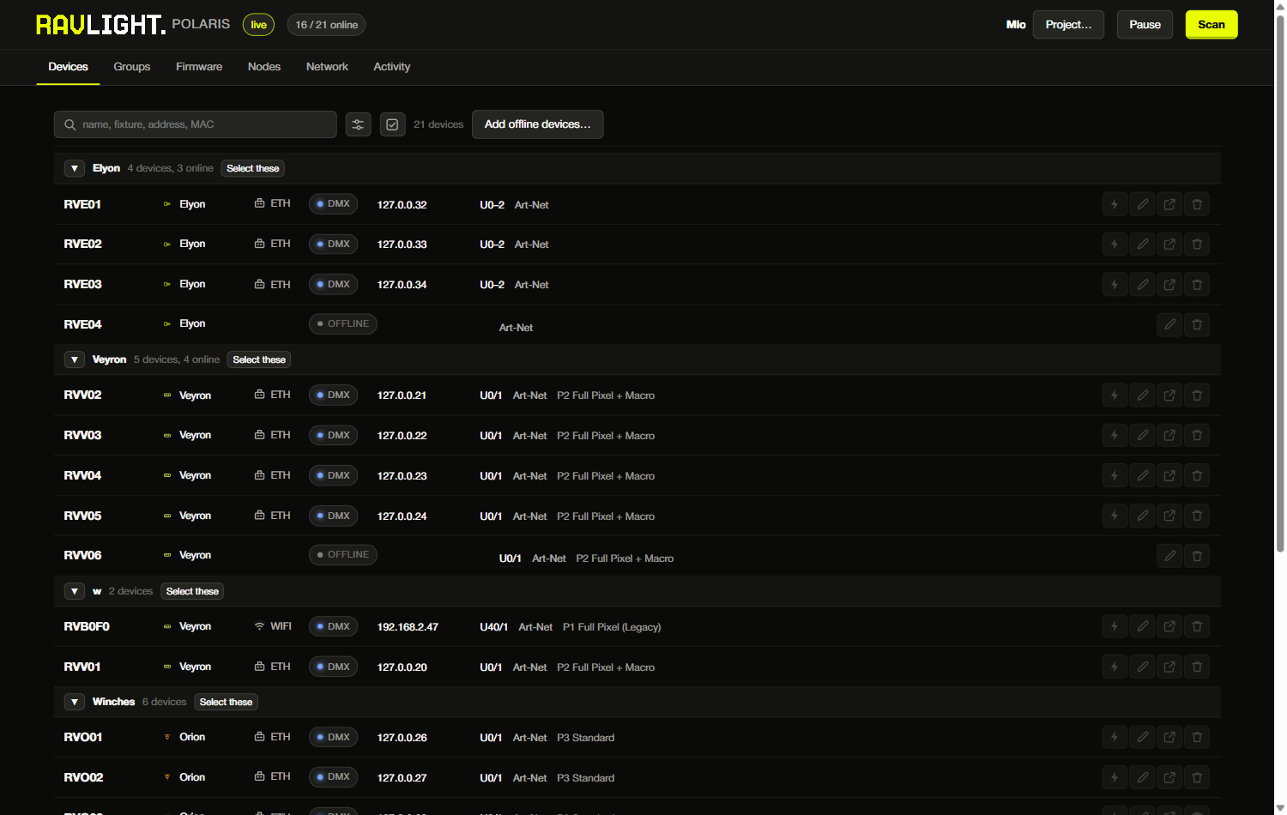
Task: Open RVE01 in external window icon
Action: coord(1169,204)
